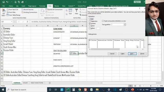Click Sort A to Z icon
This screenshot has width=164, height=92.
click(67, 10)
